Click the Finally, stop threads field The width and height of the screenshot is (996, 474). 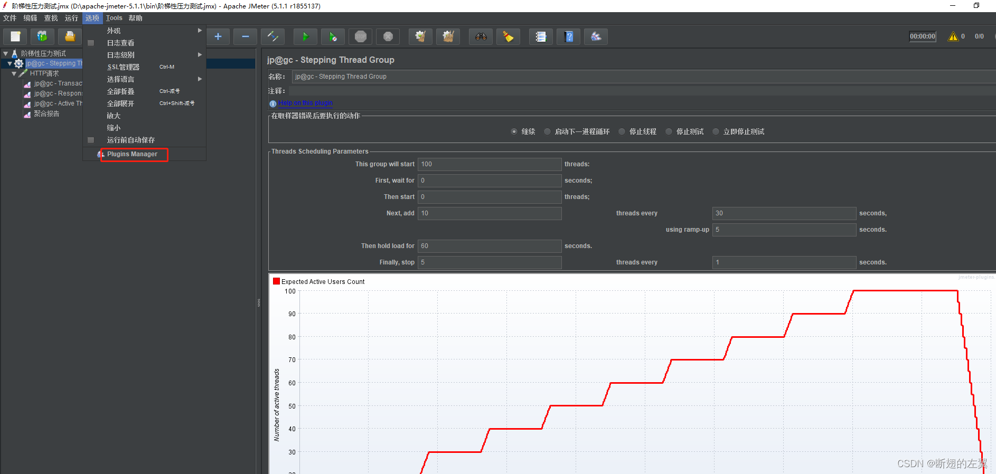click(x=490, y=262)
